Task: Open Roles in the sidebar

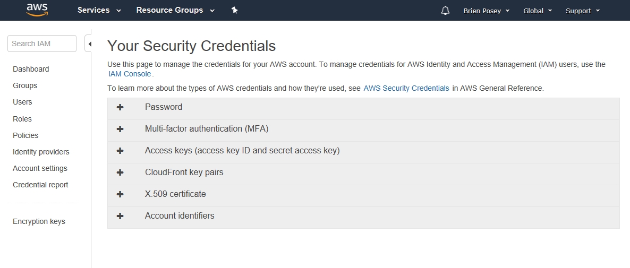Action: pyautogui.click(x=22, y=119)
